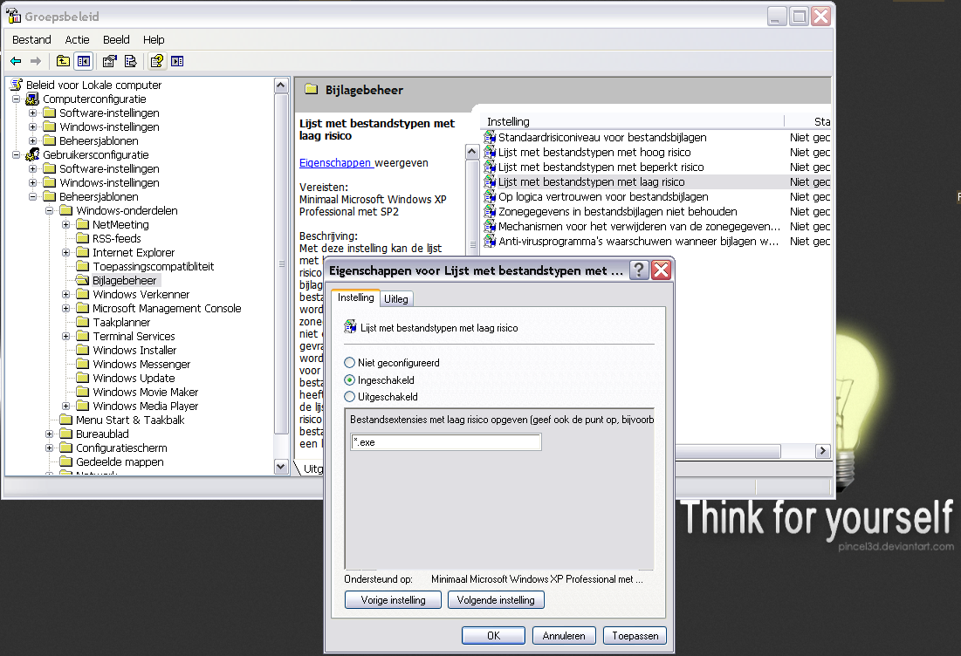Screen dimensions: 961x656
Task: Click the icon beside 'Anti-virusprogramma's waarschuwen' setting
Action: (490, 242)
